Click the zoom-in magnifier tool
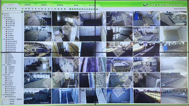Viewport: 189px width, 106px height. [13, 8]
